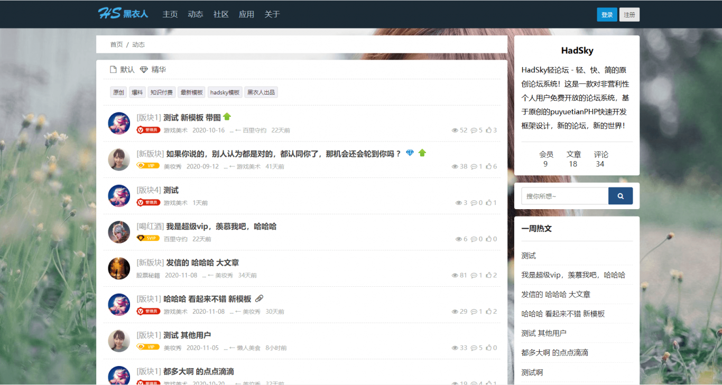
Task: Open 社区 in the top navigation
Action: point(221,14)
